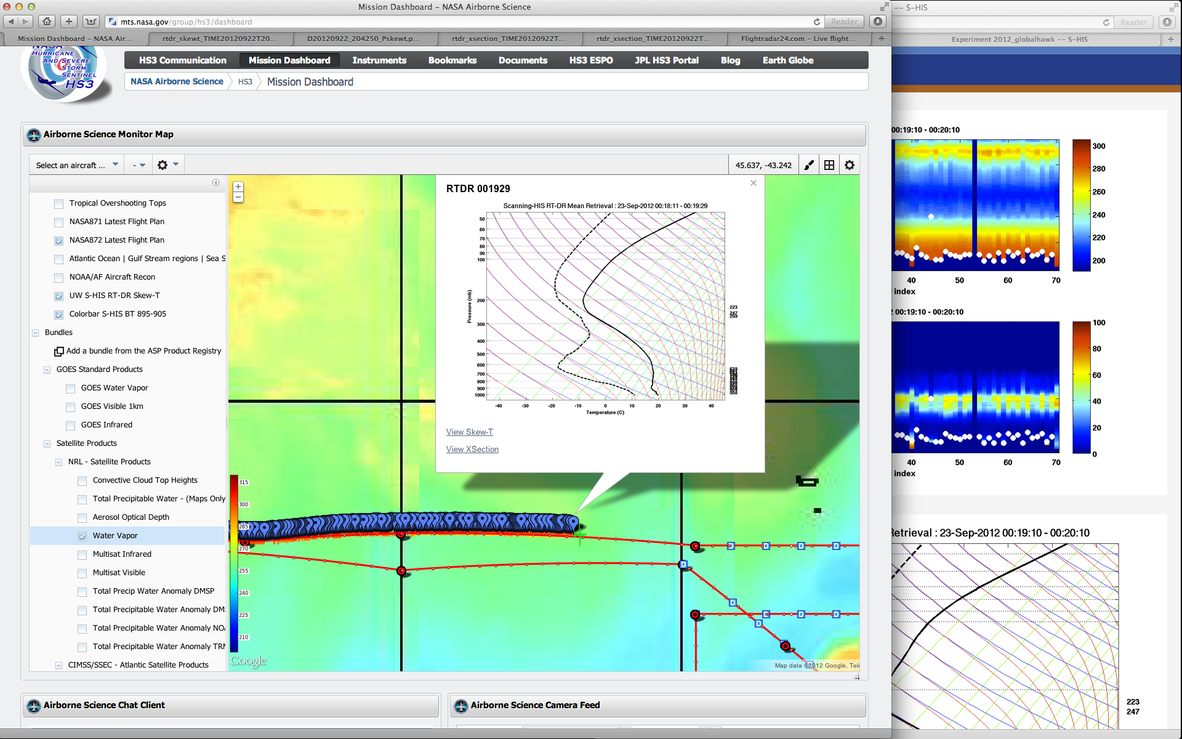Collapse the layer panel arrow icon
This screenshot has height=739, width=1182.
(215, 182)
